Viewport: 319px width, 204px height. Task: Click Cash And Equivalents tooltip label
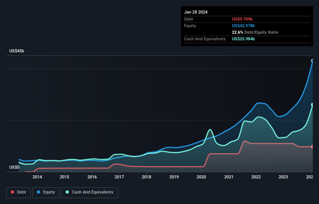pyautogui.click(x=205, y=39)
